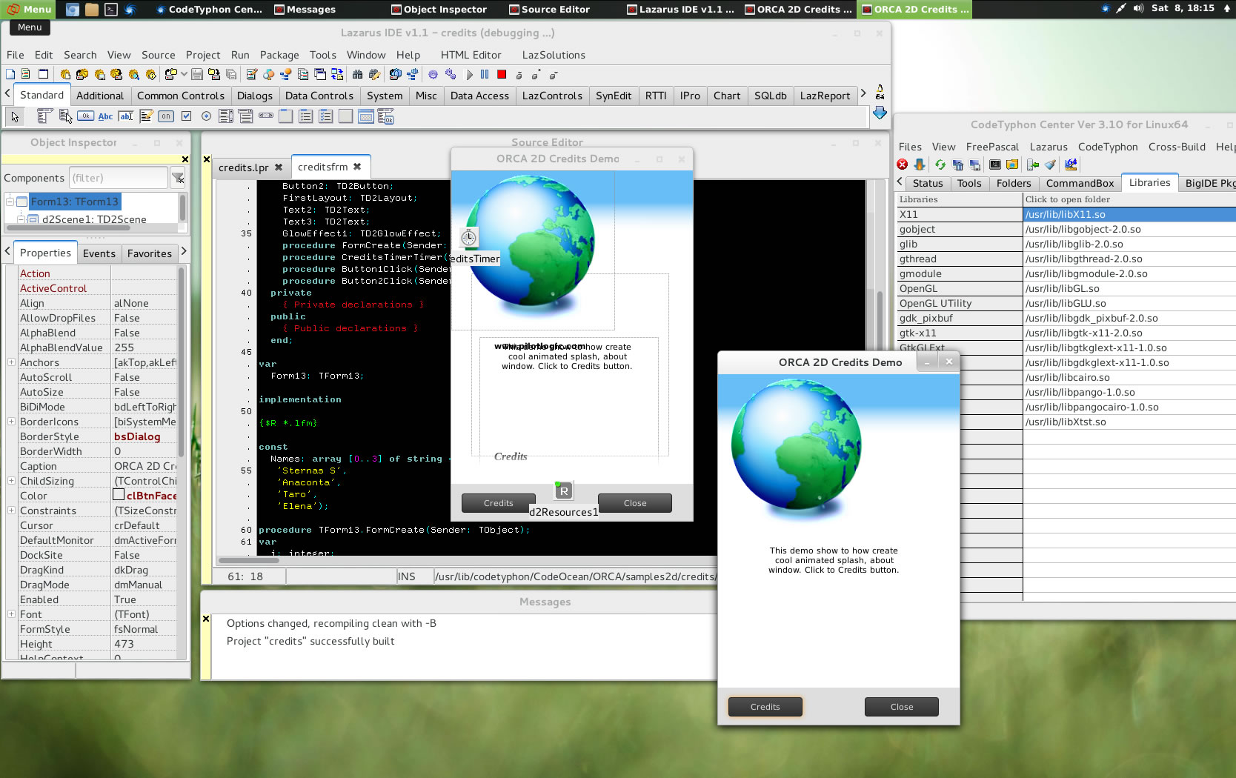
Task: Select the Credits button in form designer
Action: 498,503
